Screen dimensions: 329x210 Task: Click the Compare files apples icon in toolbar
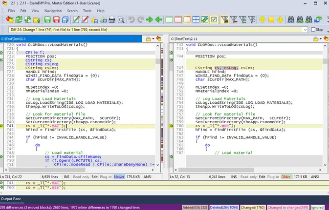tap(10, 19)
